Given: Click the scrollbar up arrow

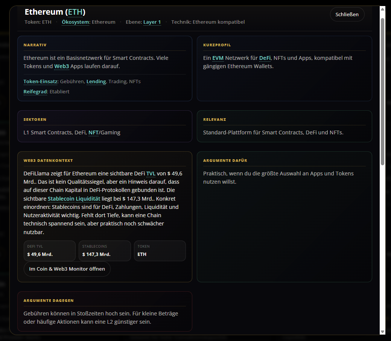Looking at the screenshot, I should [x=382, y=9].
